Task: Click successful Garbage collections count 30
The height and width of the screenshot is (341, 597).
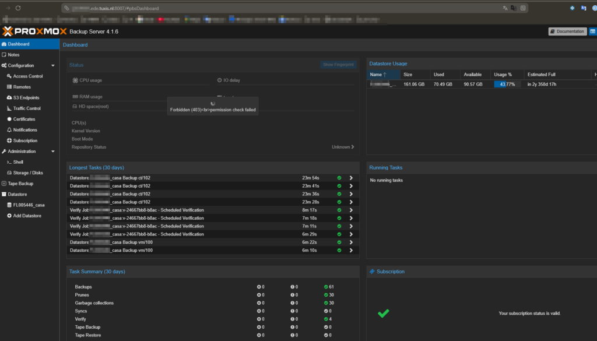Action: (x=329, y=303)
